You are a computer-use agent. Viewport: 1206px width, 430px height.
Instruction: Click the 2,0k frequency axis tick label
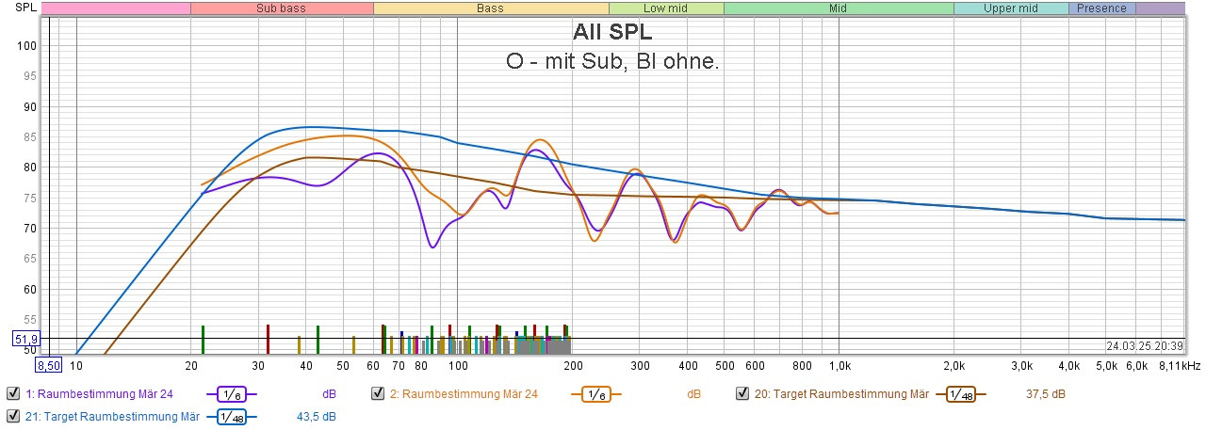click(954, 365)
